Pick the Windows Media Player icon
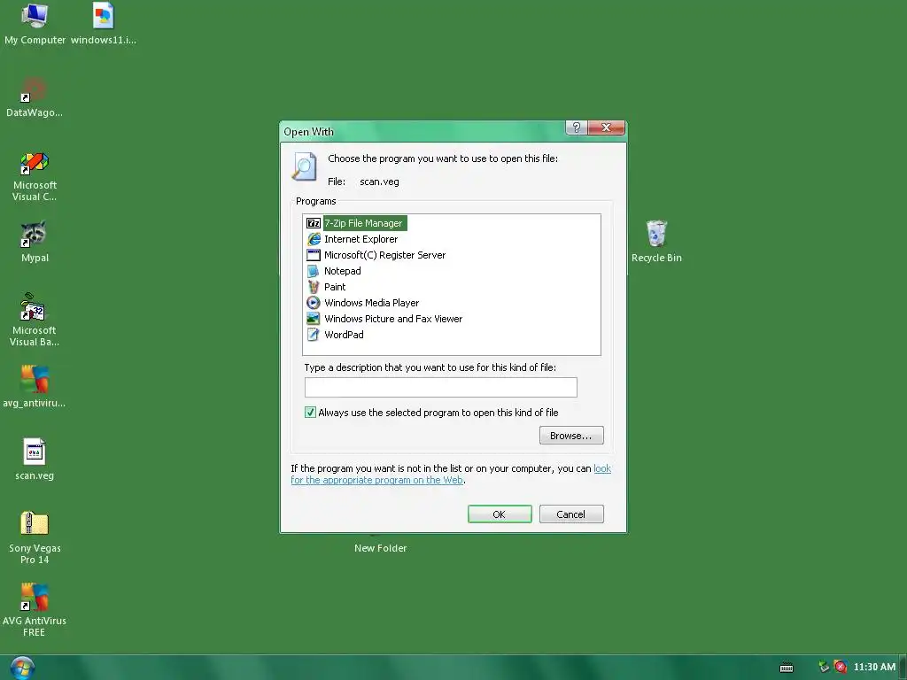 pos(313,303)
